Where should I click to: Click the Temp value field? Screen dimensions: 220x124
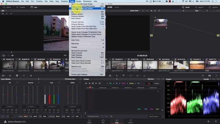(25, 116)
